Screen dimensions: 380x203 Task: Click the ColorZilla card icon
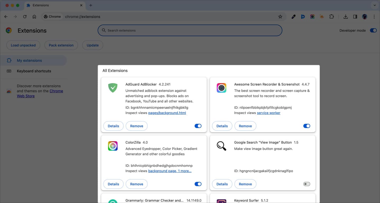tap(113, 146)
